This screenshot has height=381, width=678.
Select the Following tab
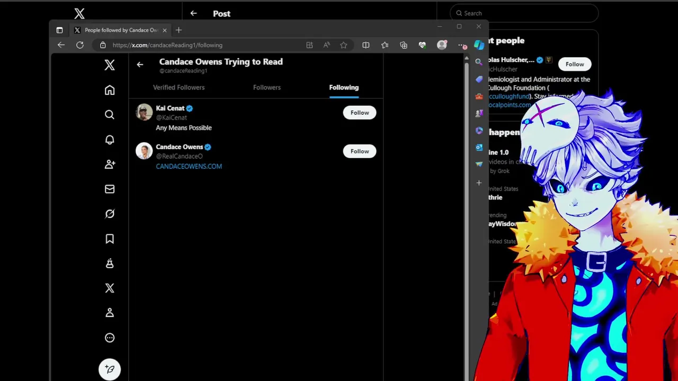point(344,87)
